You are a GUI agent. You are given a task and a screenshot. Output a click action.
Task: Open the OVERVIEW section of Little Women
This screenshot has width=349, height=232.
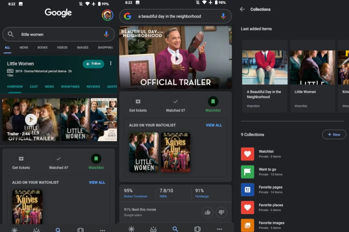tap(15, 87)
